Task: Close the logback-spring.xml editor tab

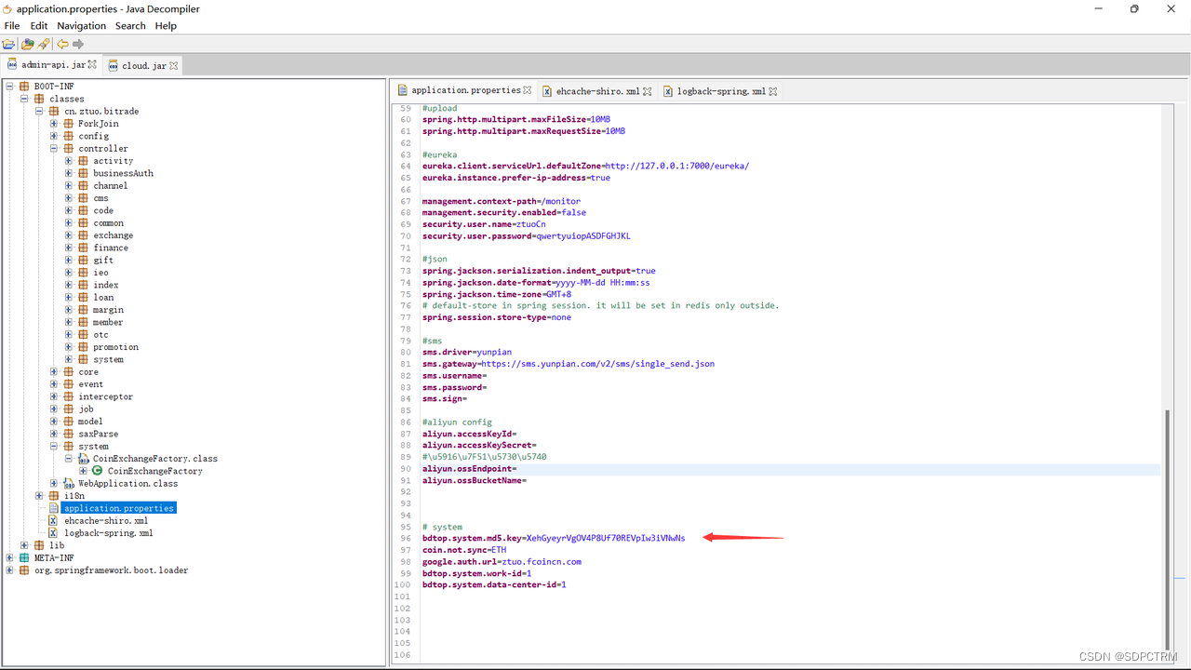Action: pyautogui.click(x=773, y=91)
